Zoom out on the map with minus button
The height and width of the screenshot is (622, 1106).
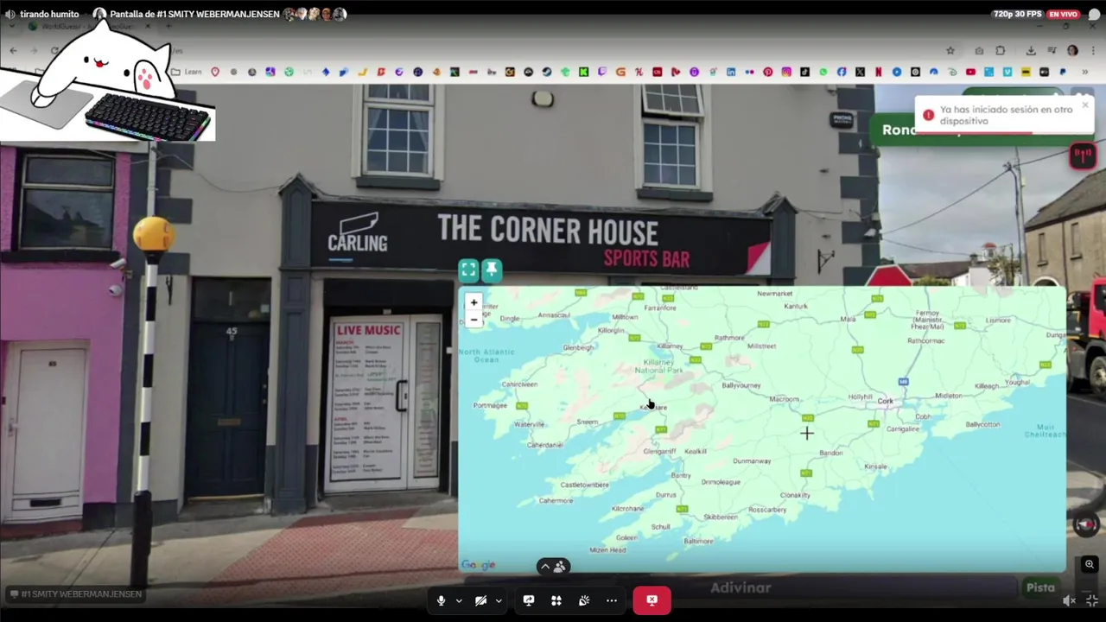click(x=474, y=320)
